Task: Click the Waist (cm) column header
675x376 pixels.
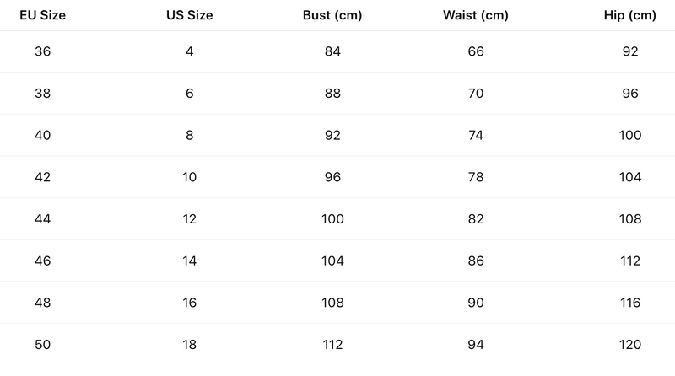Action: (x=475, y=15)
